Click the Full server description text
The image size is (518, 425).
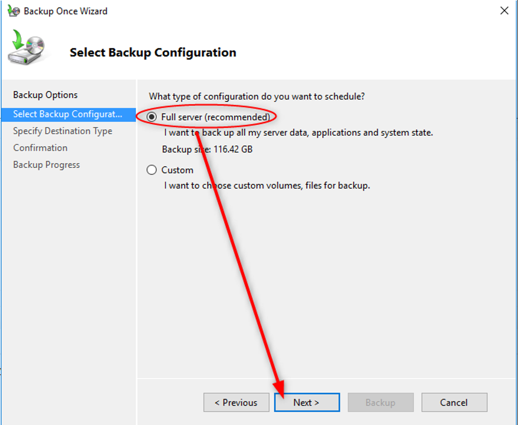tap(298, 133)
